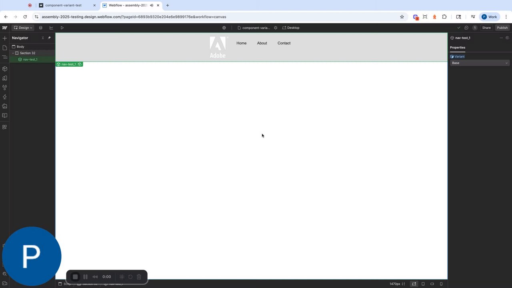Switch to the Properties tab

click(x=458, y=48)
